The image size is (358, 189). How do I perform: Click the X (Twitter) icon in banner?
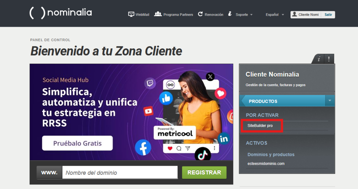(x=210, y=77)
